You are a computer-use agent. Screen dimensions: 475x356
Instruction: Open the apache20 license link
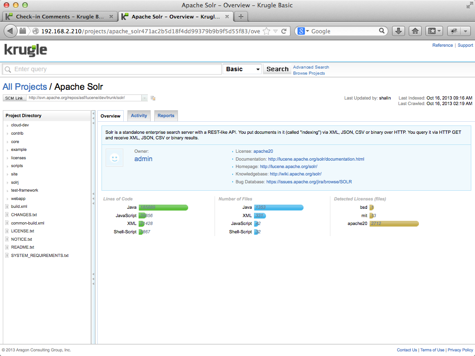[263, 151]
